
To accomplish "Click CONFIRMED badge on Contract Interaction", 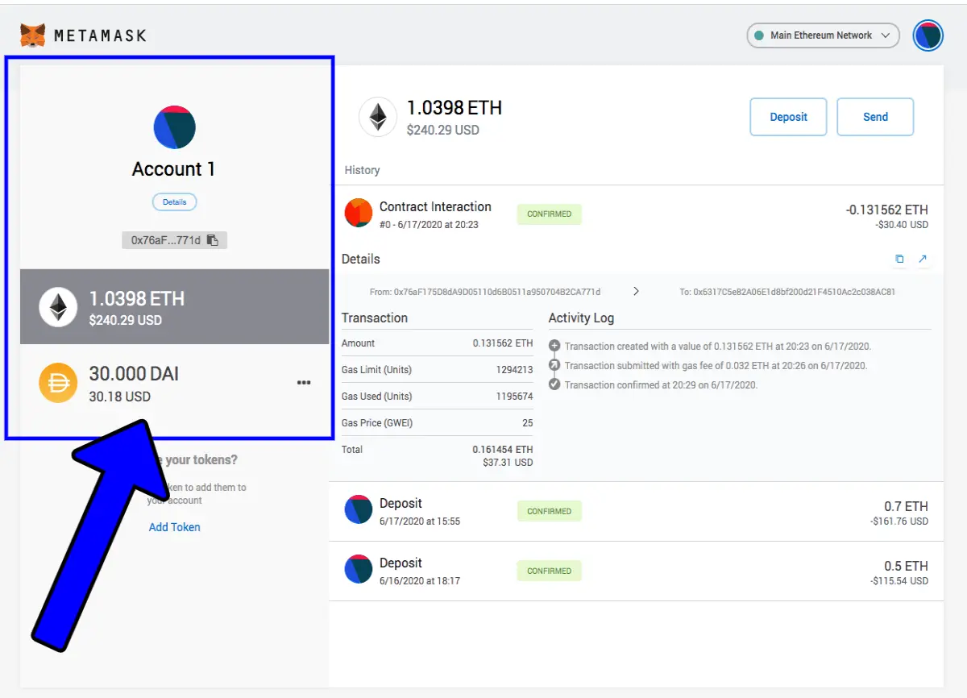I will coord(550,214).
